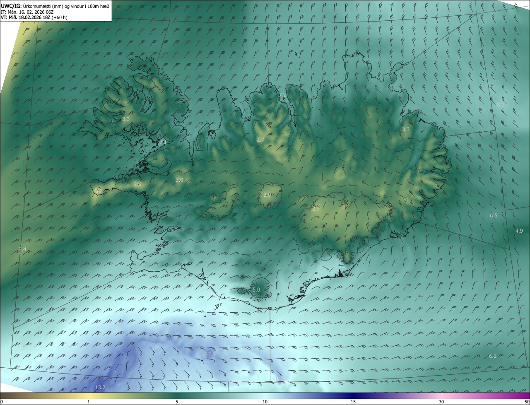Click the colour scale tick label 0

2,402
